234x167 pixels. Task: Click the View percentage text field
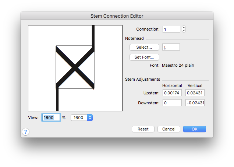tap(51, 118)
